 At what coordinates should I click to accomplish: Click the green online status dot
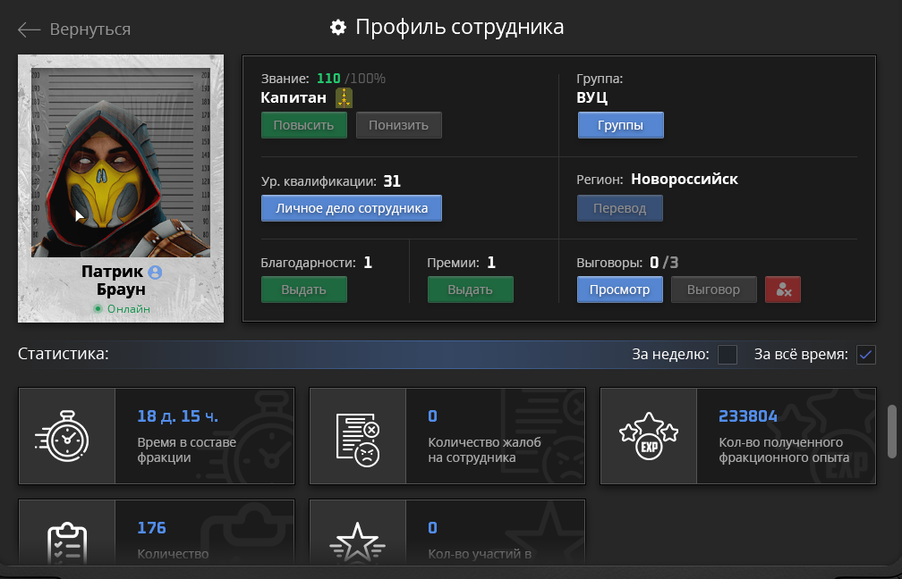(98, 309)
